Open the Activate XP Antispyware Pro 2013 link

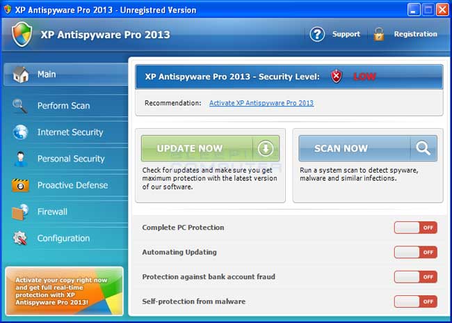[x=261, y=103]
